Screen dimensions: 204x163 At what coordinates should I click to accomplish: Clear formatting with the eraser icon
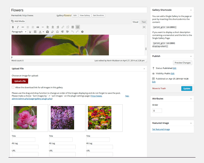point(52,32)
